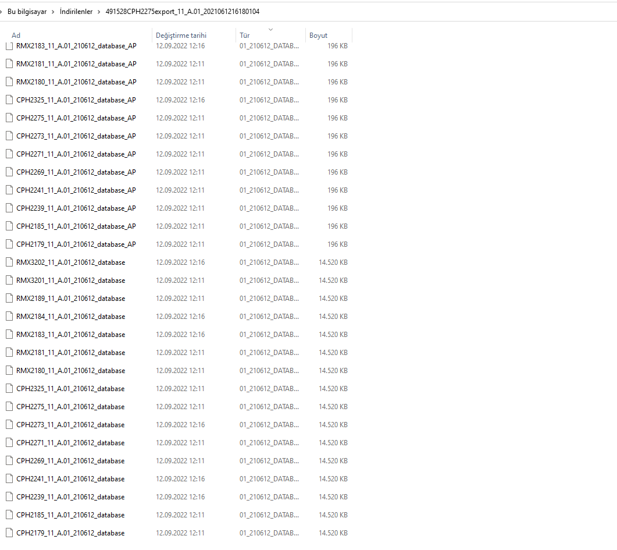Click 14.520 KB size of RMX2184 database

333,317
